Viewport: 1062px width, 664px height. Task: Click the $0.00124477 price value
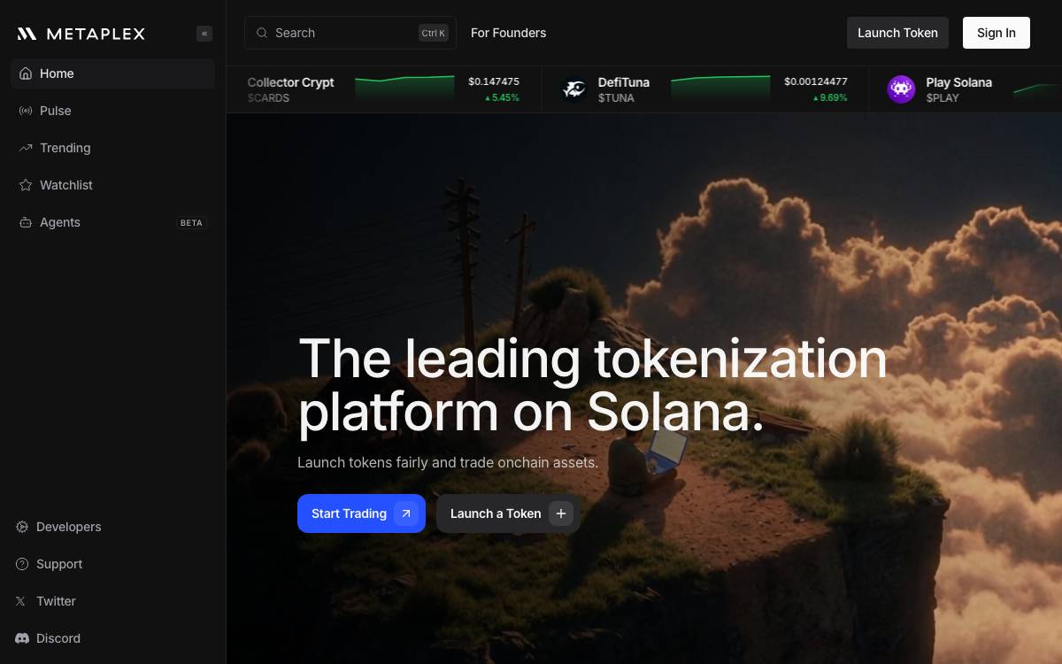[x=816, y=81]
